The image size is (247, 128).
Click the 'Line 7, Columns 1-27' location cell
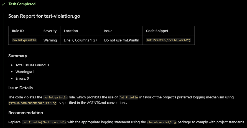point(80,40)
